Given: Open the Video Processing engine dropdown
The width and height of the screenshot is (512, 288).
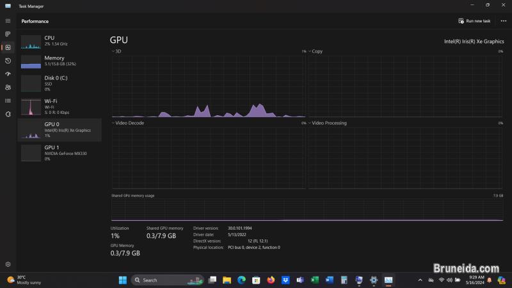Looking at the screenshot, I should click(310, 123).
